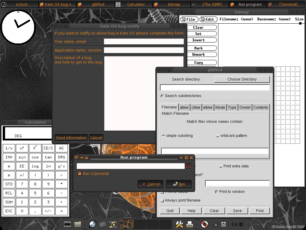Click the black size handle in the bitmap window
Viewport: 306px width, 230px height.
click(300, 23)
